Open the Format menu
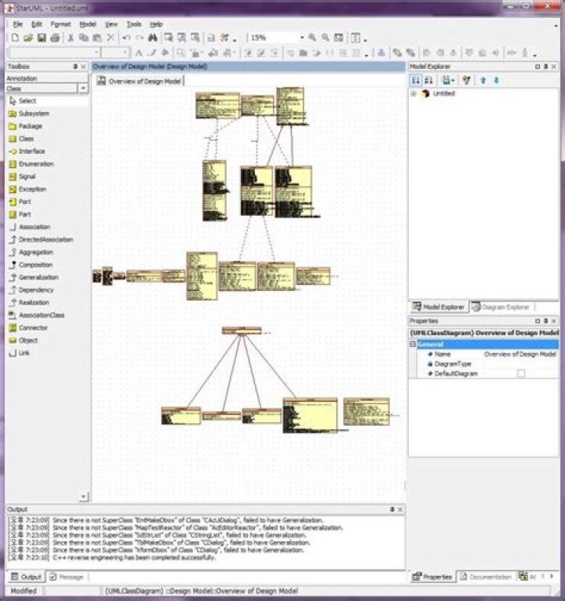 60,24
